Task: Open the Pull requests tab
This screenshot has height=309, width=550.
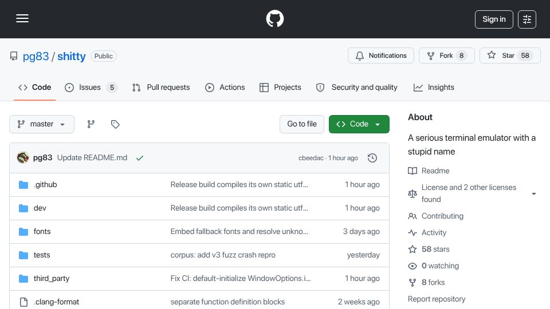Action: tap(161, 87)
